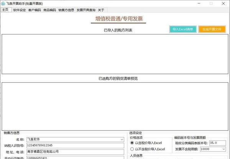Click the 已导入的购方列表 label
The image size is (230, 159).
pos(118,30)
